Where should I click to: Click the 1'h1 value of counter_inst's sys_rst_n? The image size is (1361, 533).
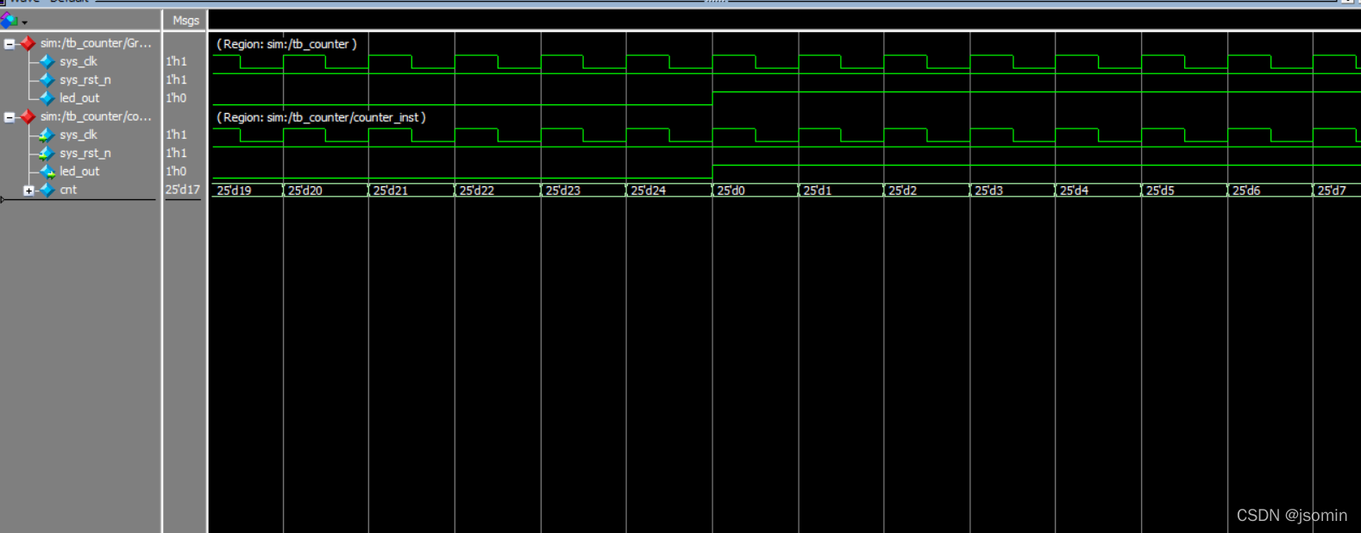coord(176,153)
